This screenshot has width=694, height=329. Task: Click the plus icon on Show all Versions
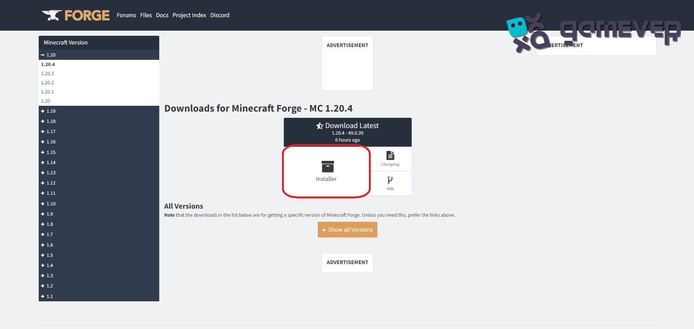324,230
